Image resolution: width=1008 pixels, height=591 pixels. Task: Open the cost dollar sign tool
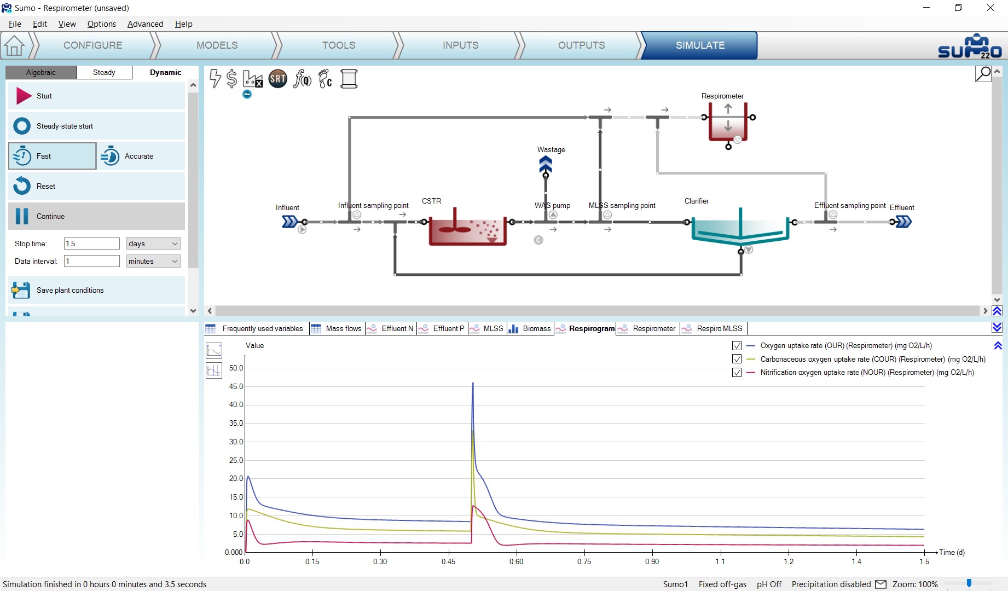(x=232, y=79)
